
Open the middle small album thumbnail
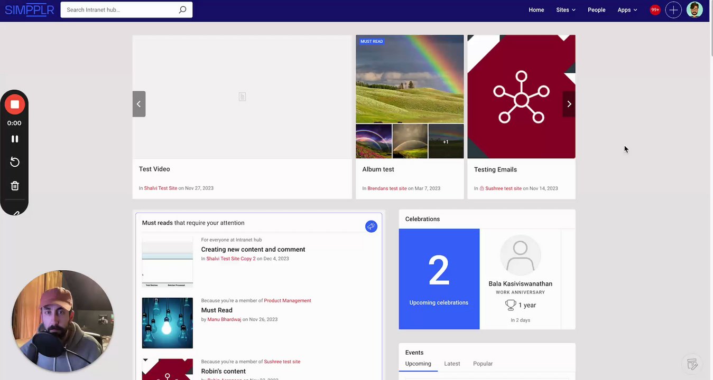tap(410, 141)
